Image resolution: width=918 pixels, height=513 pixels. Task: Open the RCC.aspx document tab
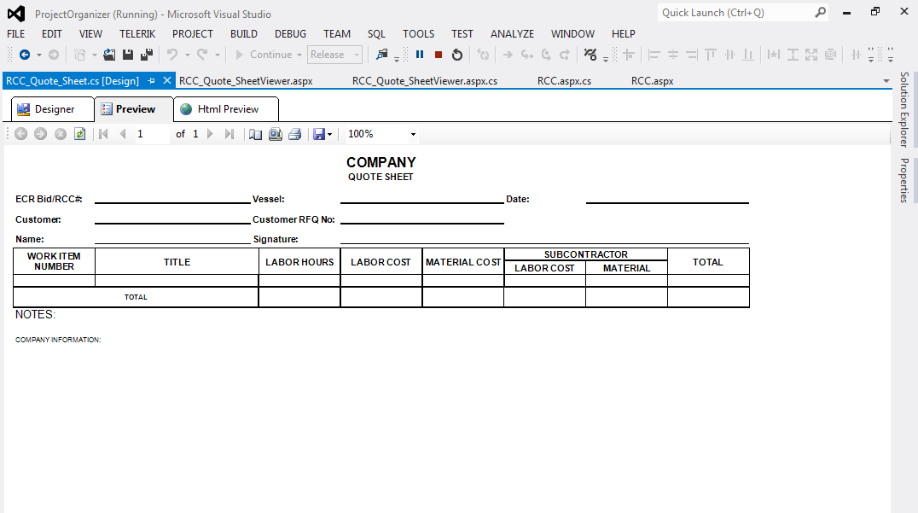click(x=652, y=81)
